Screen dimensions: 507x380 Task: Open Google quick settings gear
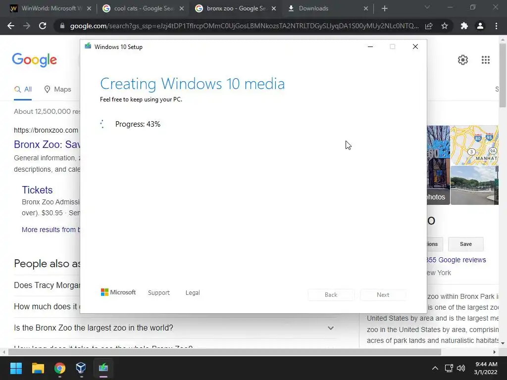[x=463, y=60]
